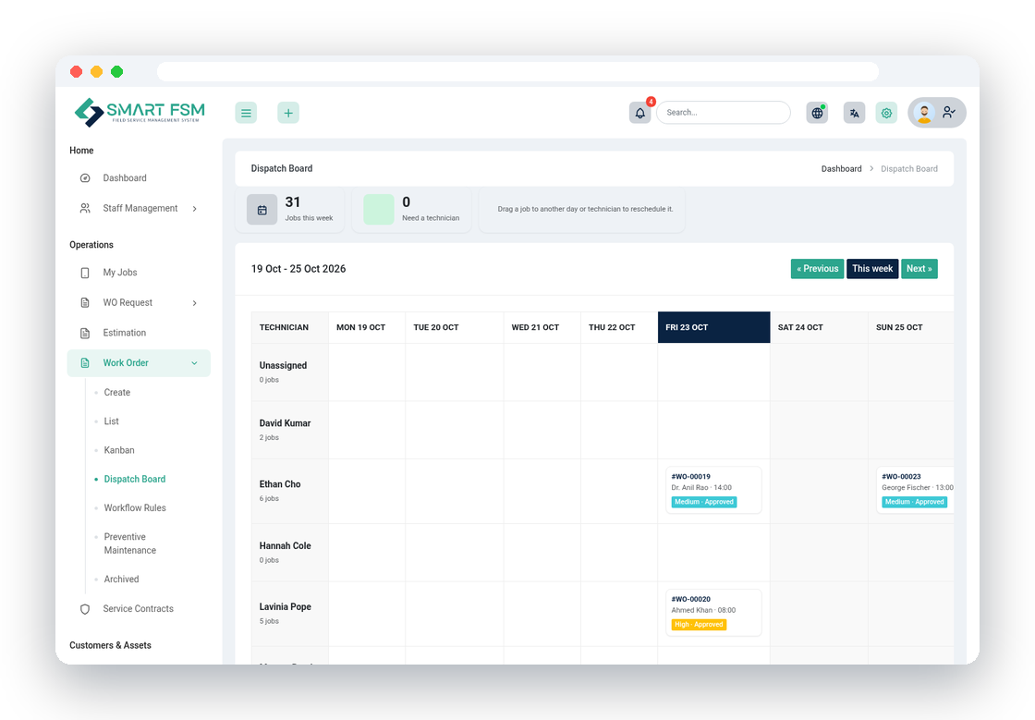
Task: Open the notifications bell icon
Action: click(x=639, y=113)
